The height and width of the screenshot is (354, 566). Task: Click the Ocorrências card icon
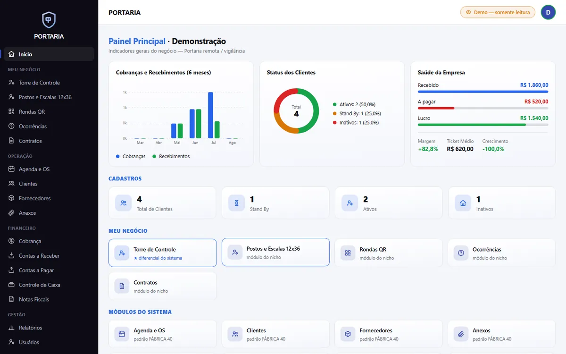461,253
